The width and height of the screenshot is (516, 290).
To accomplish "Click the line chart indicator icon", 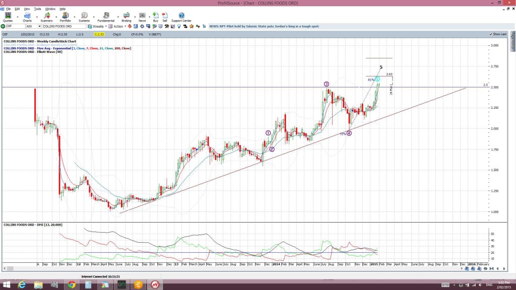I will point(173,26).
